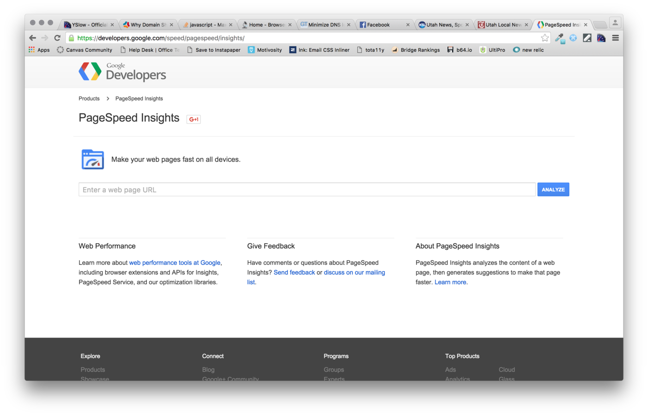Click Products in the footer Explore column

point(93,369)
